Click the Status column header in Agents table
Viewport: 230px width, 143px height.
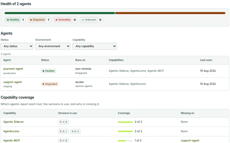45,60
